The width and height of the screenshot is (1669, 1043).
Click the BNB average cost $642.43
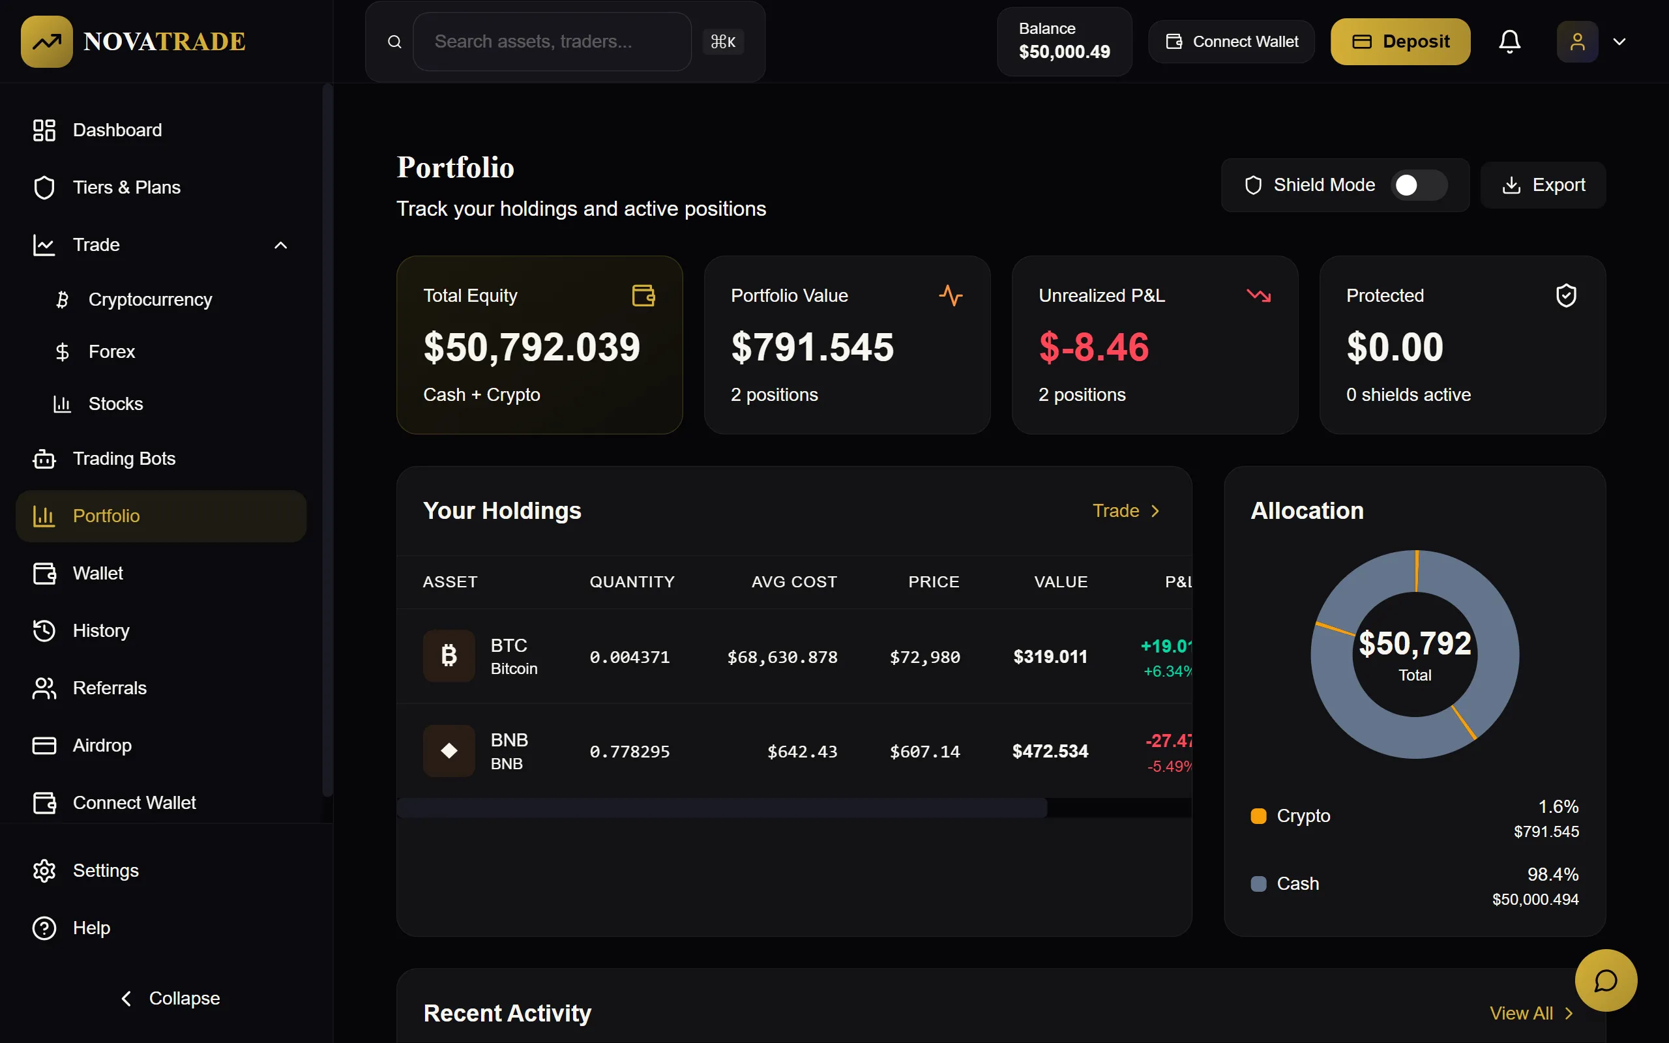point(802,751)
